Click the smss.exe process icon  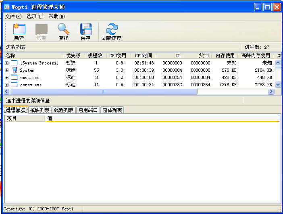coord(15,78)
